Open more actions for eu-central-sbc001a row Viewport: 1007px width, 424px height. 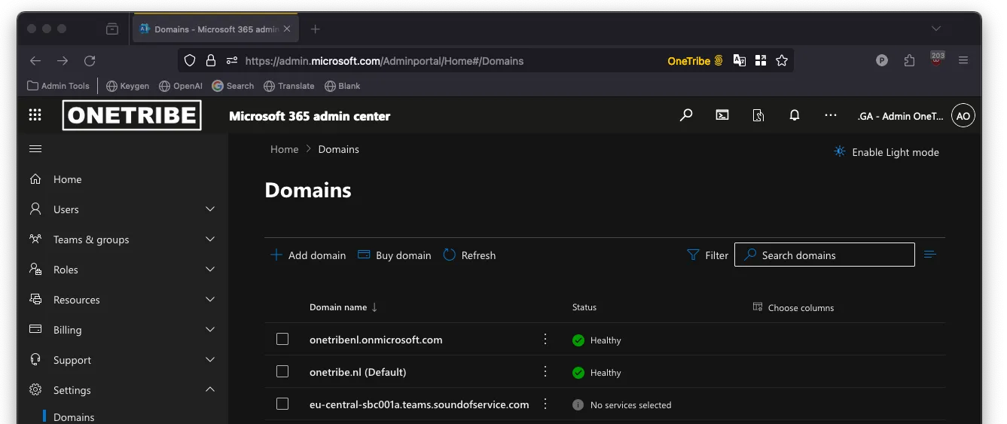coord(545,404)
